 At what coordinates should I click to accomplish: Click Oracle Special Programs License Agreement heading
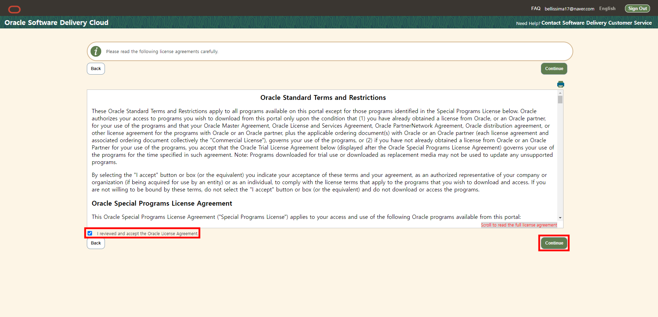pyautogui.click(x=162, y=204)
